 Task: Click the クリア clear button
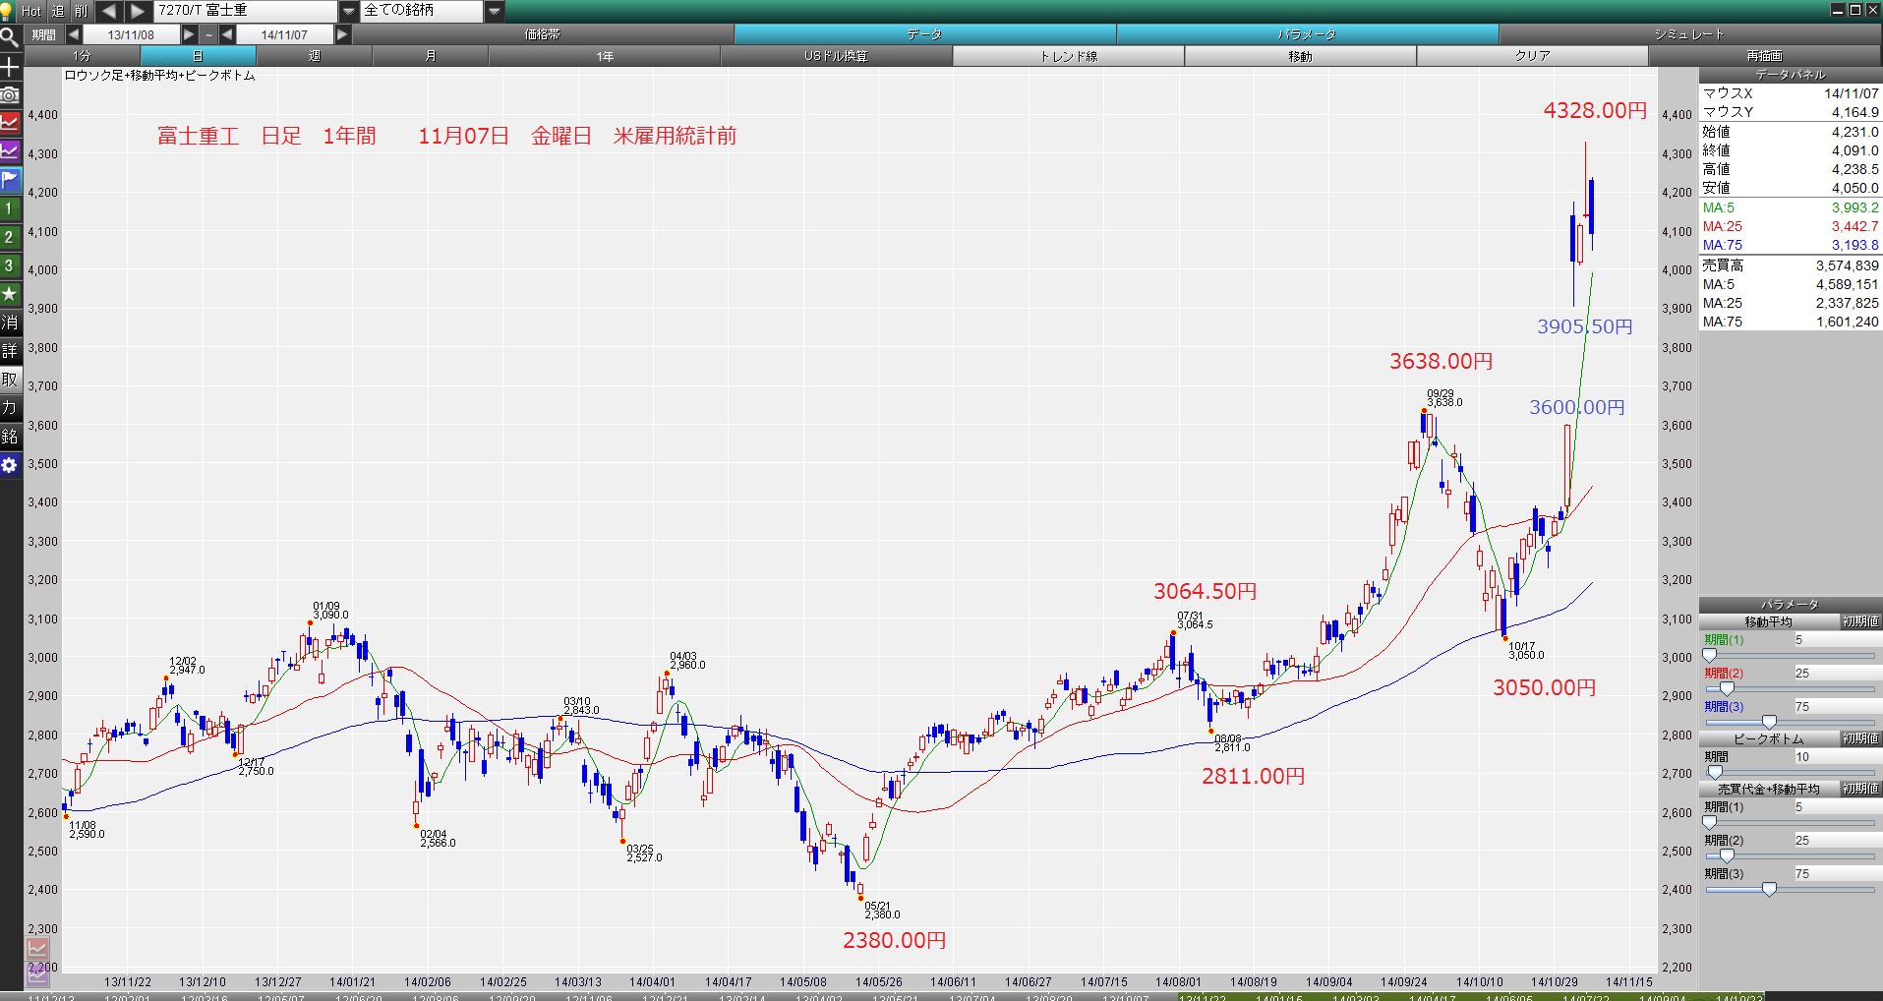coord(1532,56)
